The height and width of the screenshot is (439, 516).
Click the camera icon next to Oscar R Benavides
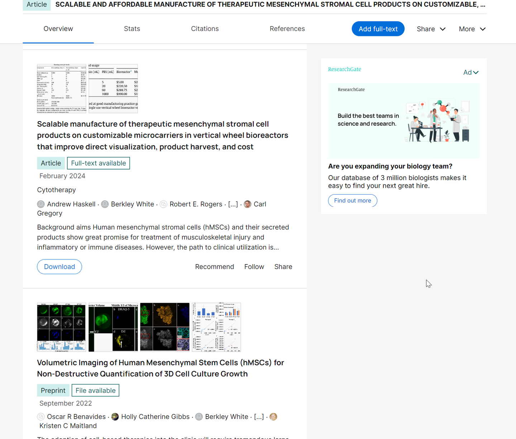tap(40, 416)
